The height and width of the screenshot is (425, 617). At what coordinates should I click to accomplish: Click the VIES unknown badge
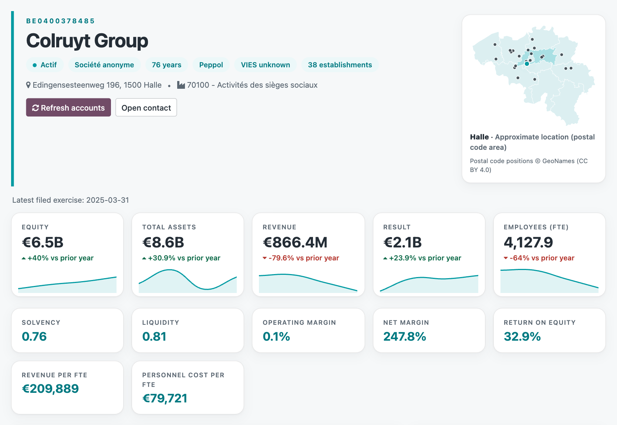click(265, 65)
